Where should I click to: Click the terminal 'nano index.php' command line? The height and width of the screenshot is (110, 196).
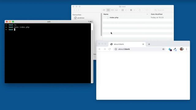(17, 27)
